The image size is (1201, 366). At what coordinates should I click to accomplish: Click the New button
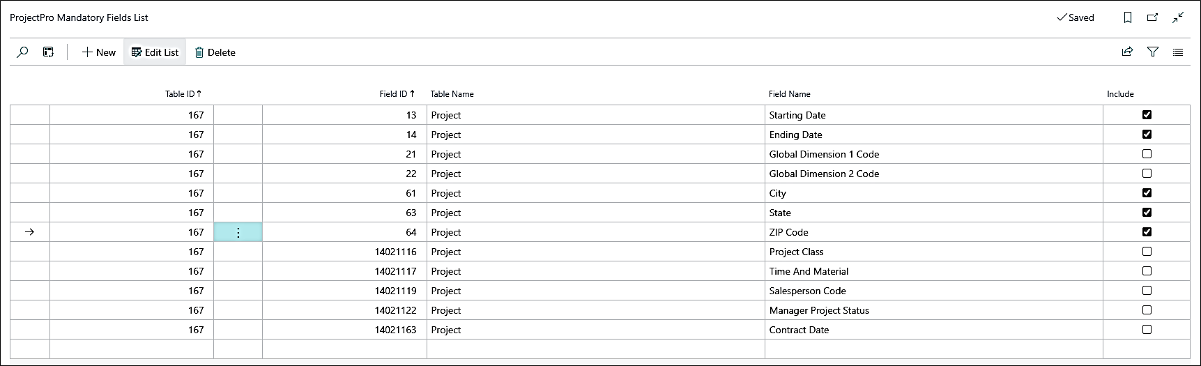(99, 52)
